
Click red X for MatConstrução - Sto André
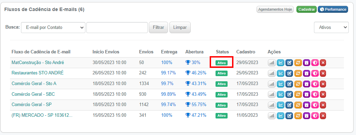click(x=323, y=63)
